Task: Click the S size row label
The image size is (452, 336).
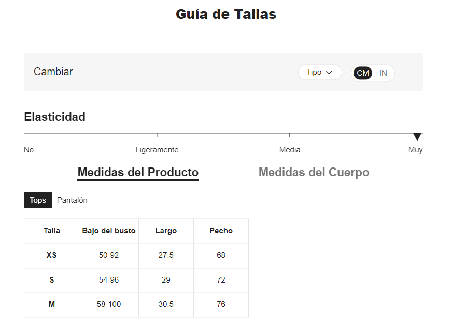Action: (52, 280)
